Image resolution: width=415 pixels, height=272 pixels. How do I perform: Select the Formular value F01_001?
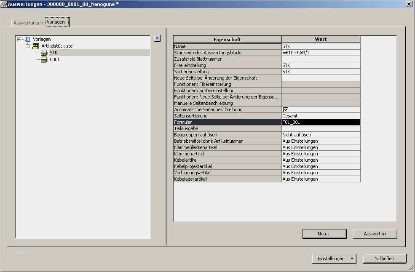coord(320,122)
